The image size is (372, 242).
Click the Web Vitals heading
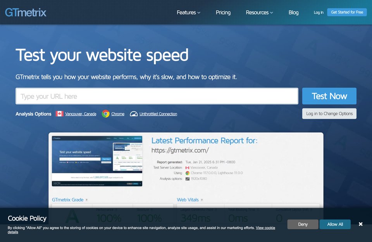click(188, 200)
